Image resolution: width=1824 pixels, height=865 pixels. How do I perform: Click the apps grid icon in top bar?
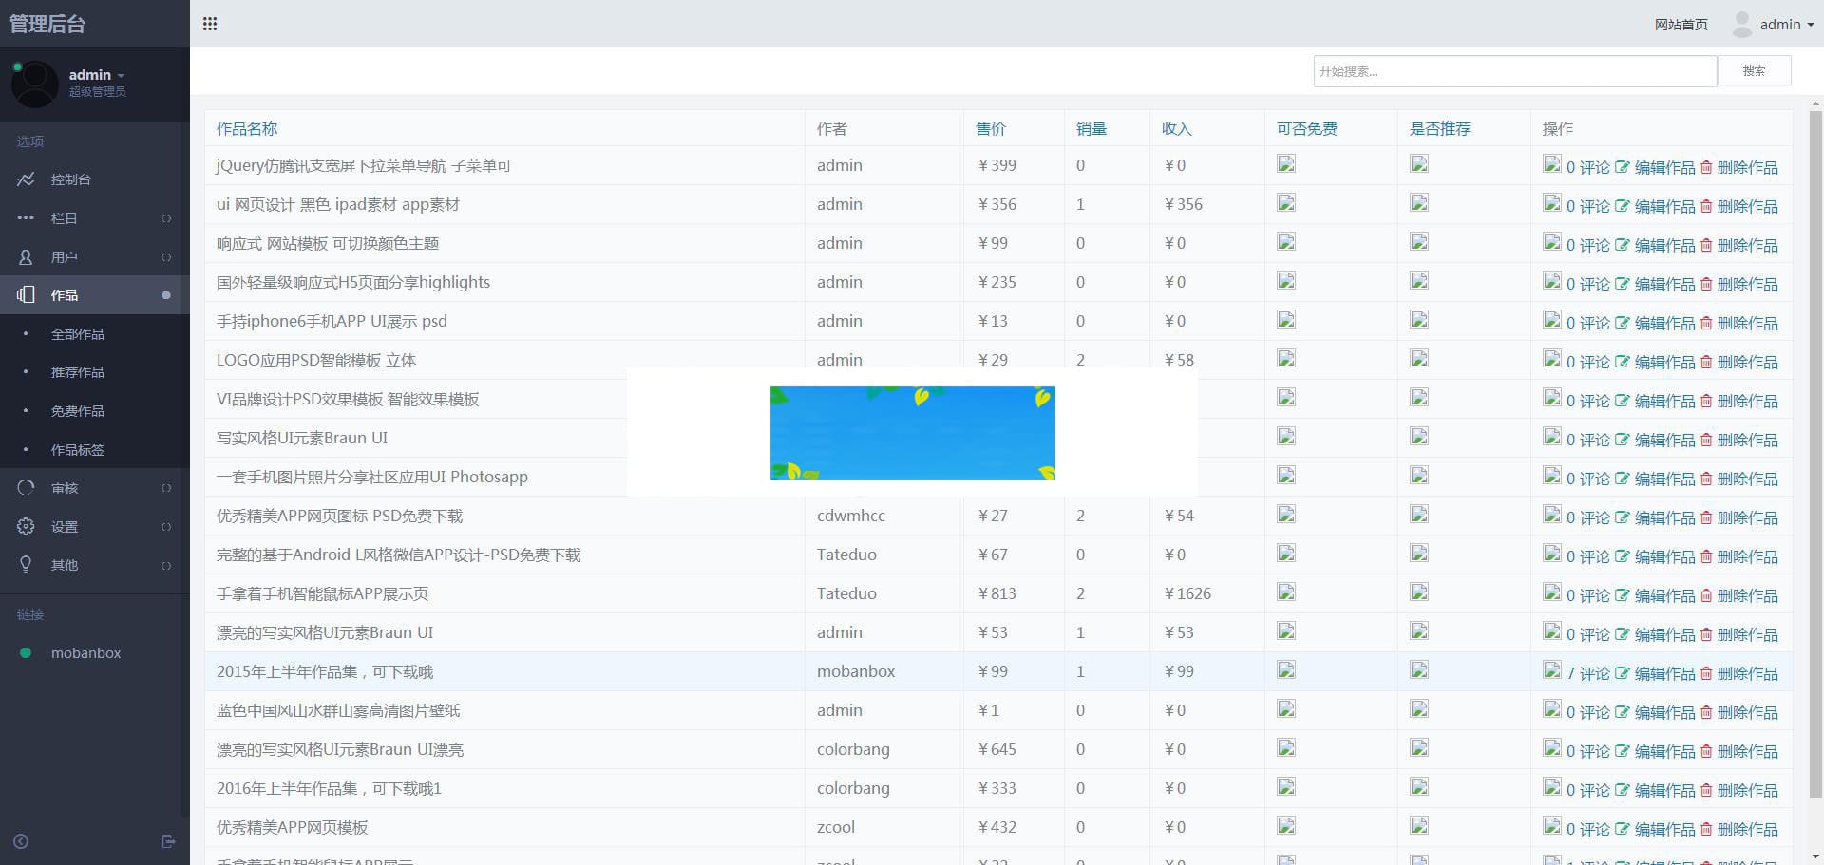click(210, 24)
